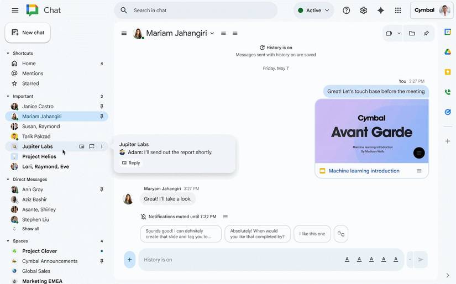Screen dimensions: 456x284
Task: Choose 'Absolutely! When would' suggestion
Action: 258,234
